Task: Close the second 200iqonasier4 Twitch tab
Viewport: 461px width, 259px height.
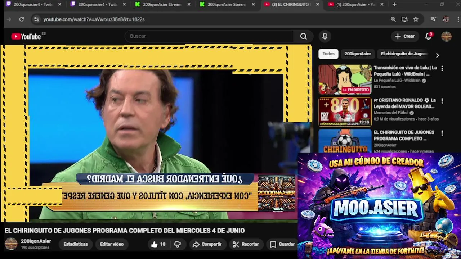Action: pos(124,4)
